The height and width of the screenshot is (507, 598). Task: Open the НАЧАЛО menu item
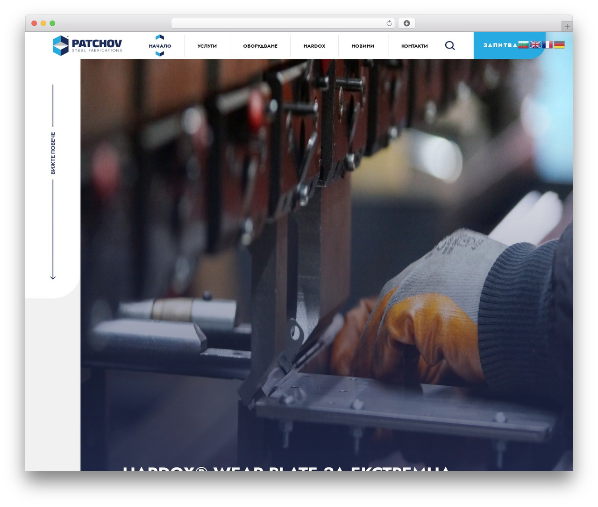[160, 46]
